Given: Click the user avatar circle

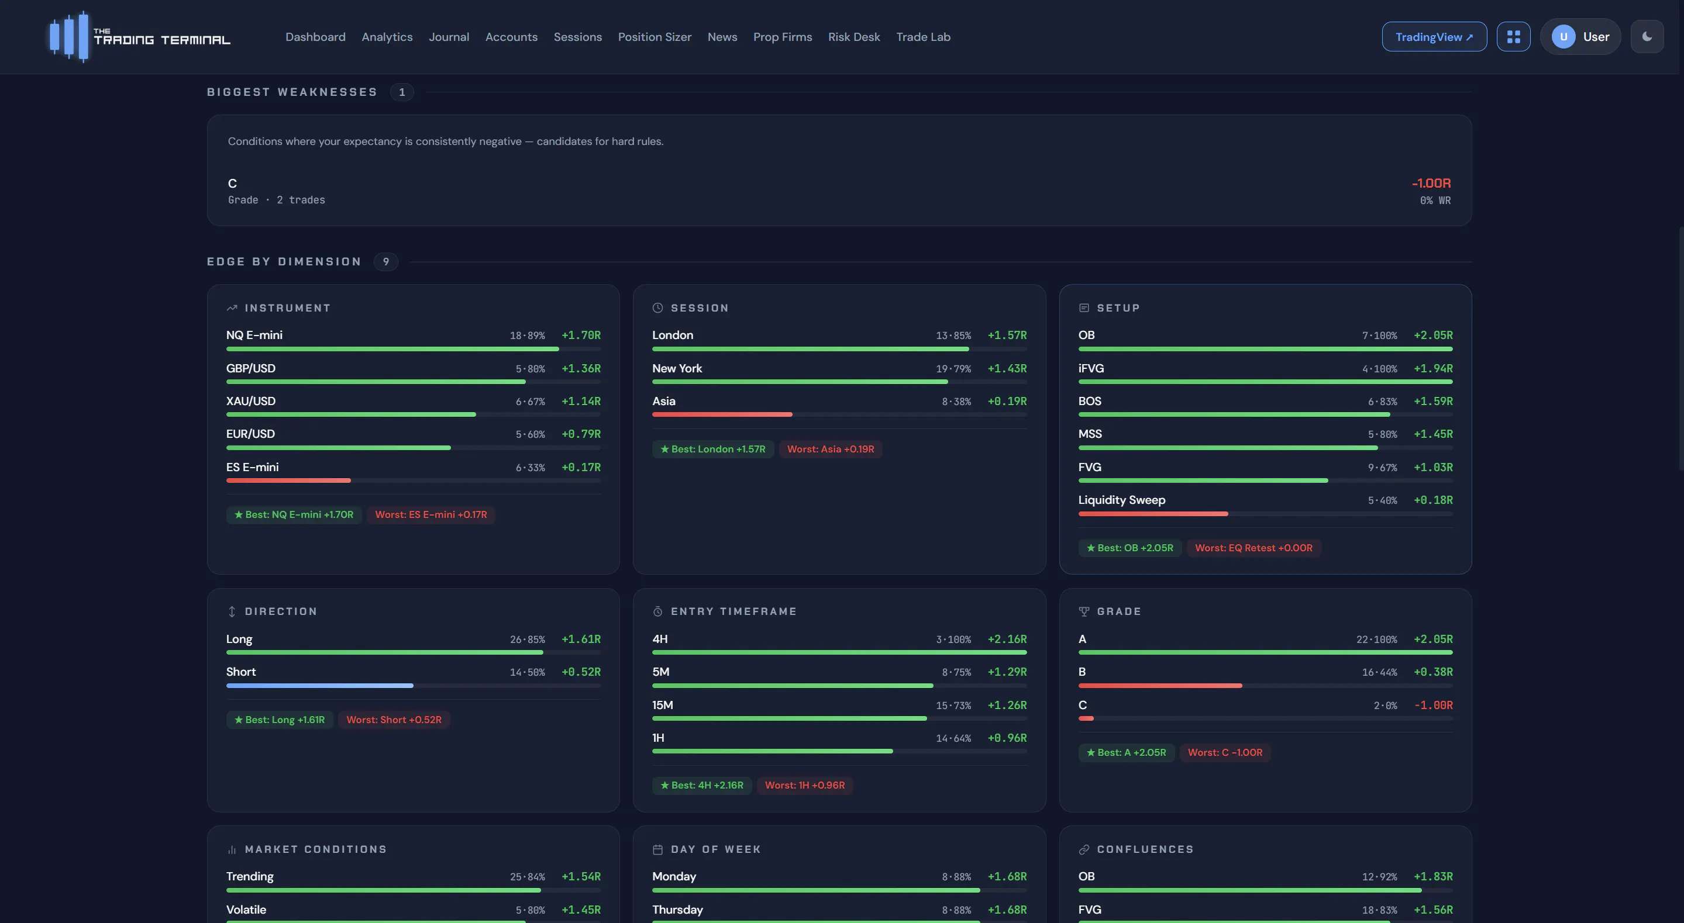Looking at the screenshot, I should coord(1563,37).
